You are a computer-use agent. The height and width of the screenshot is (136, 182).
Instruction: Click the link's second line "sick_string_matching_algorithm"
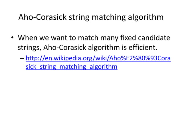tap(71, 67)
